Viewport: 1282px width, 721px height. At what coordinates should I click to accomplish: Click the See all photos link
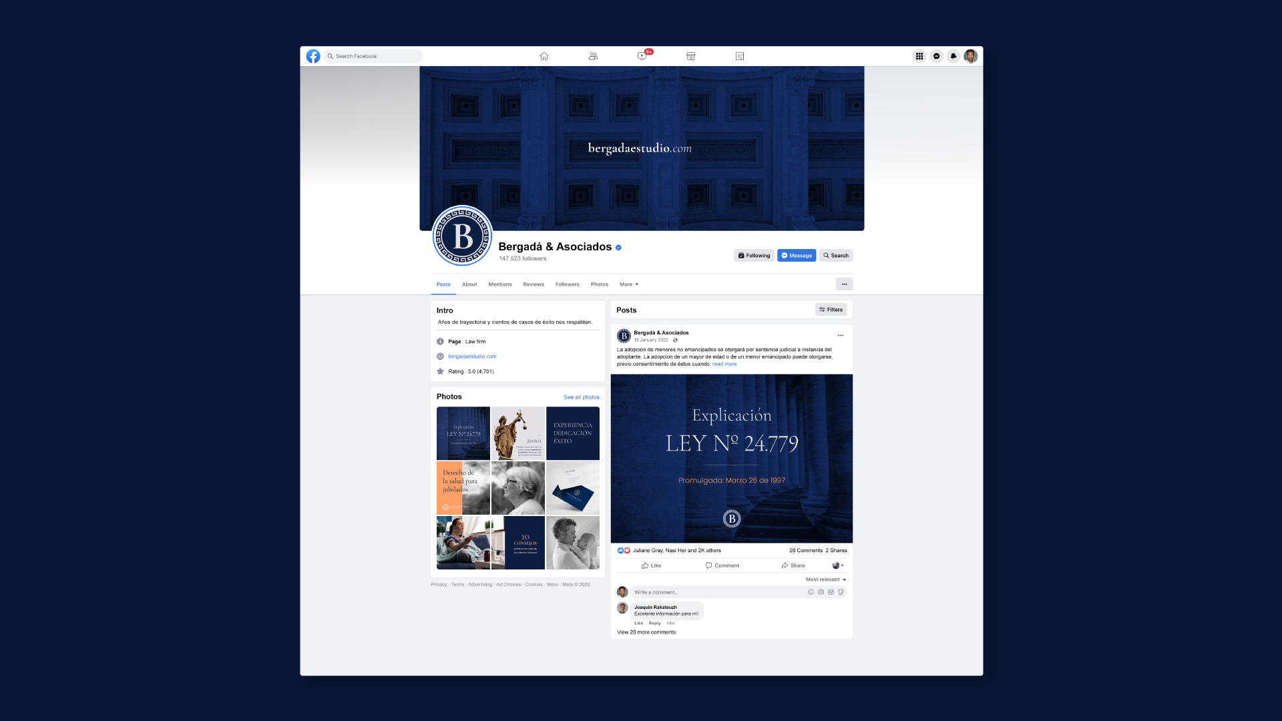coord(582,397)
